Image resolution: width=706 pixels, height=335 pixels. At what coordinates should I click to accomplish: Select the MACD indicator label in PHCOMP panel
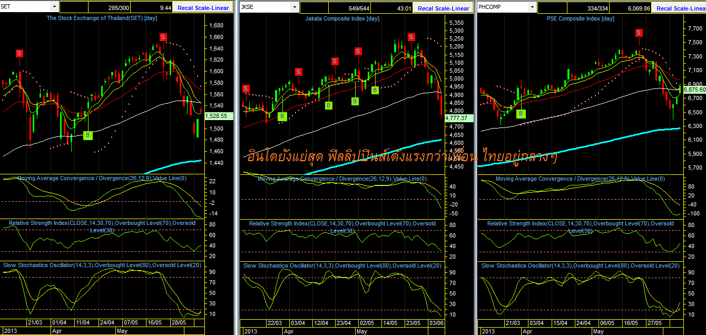tap(580, 179)
